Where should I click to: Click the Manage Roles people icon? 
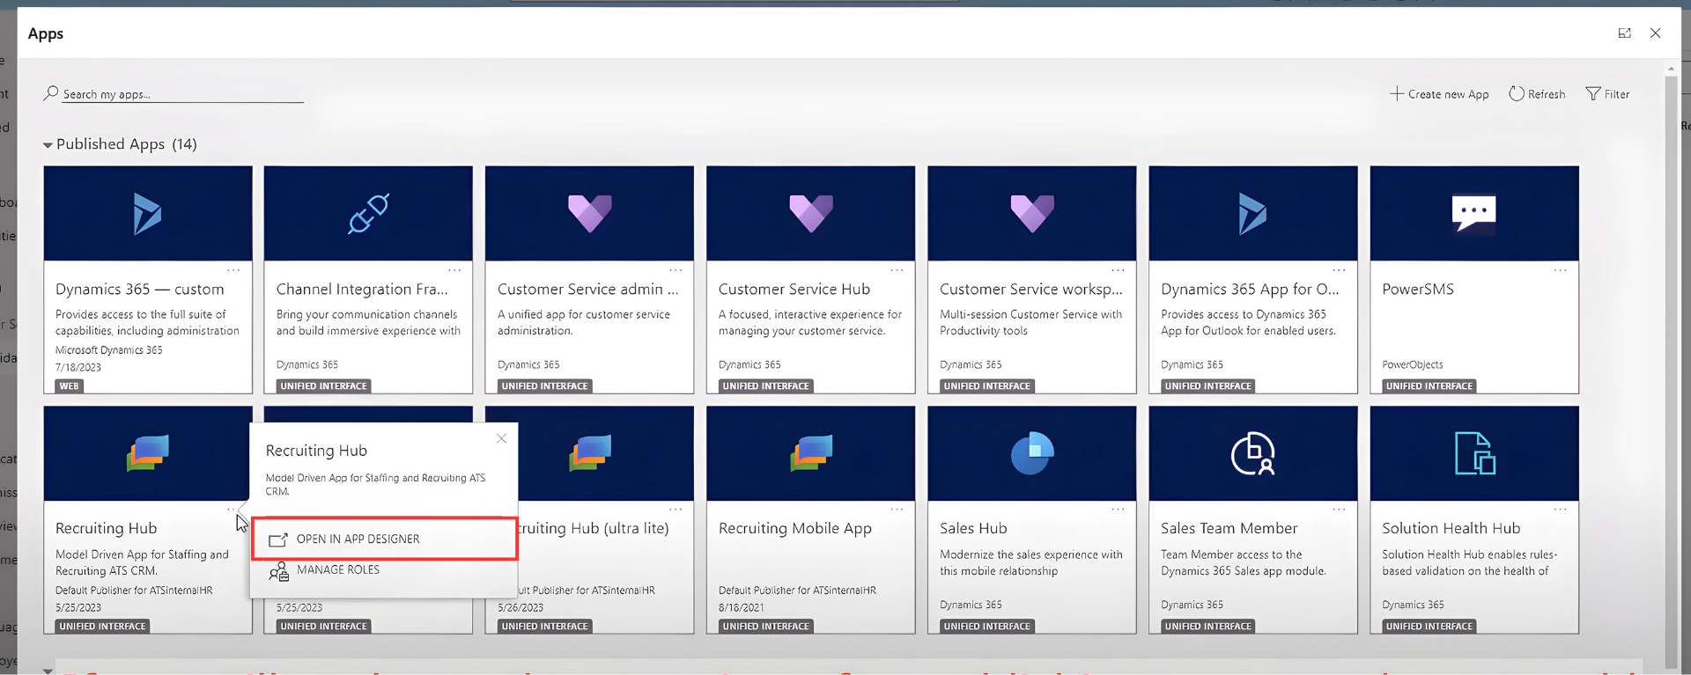click(278, 572)
